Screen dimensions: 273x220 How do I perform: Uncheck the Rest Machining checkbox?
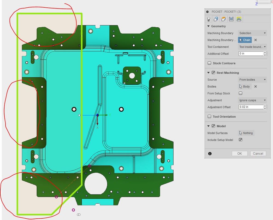coord(213,73)
